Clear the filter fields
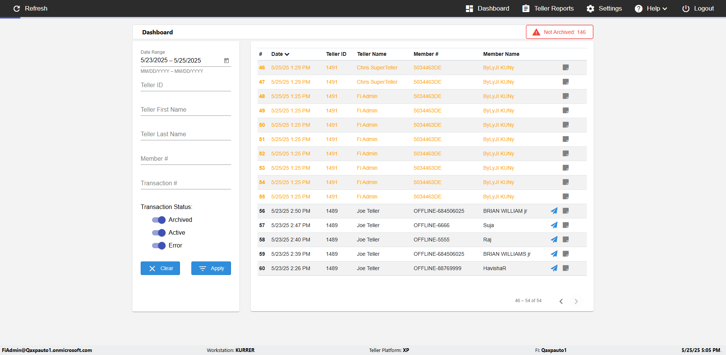The width and height of the screenshot is (726, 355). pos(160,268)
